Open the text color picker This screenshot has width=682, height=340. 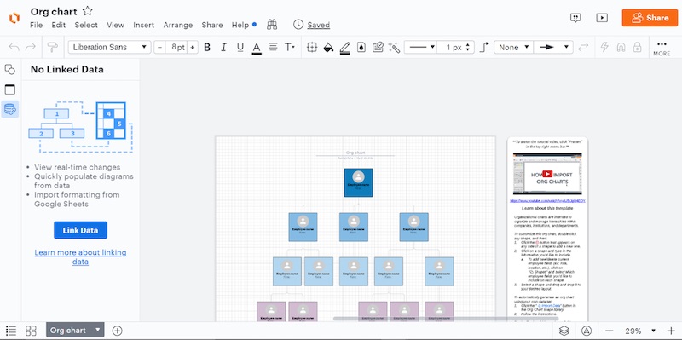coord(257,48)
